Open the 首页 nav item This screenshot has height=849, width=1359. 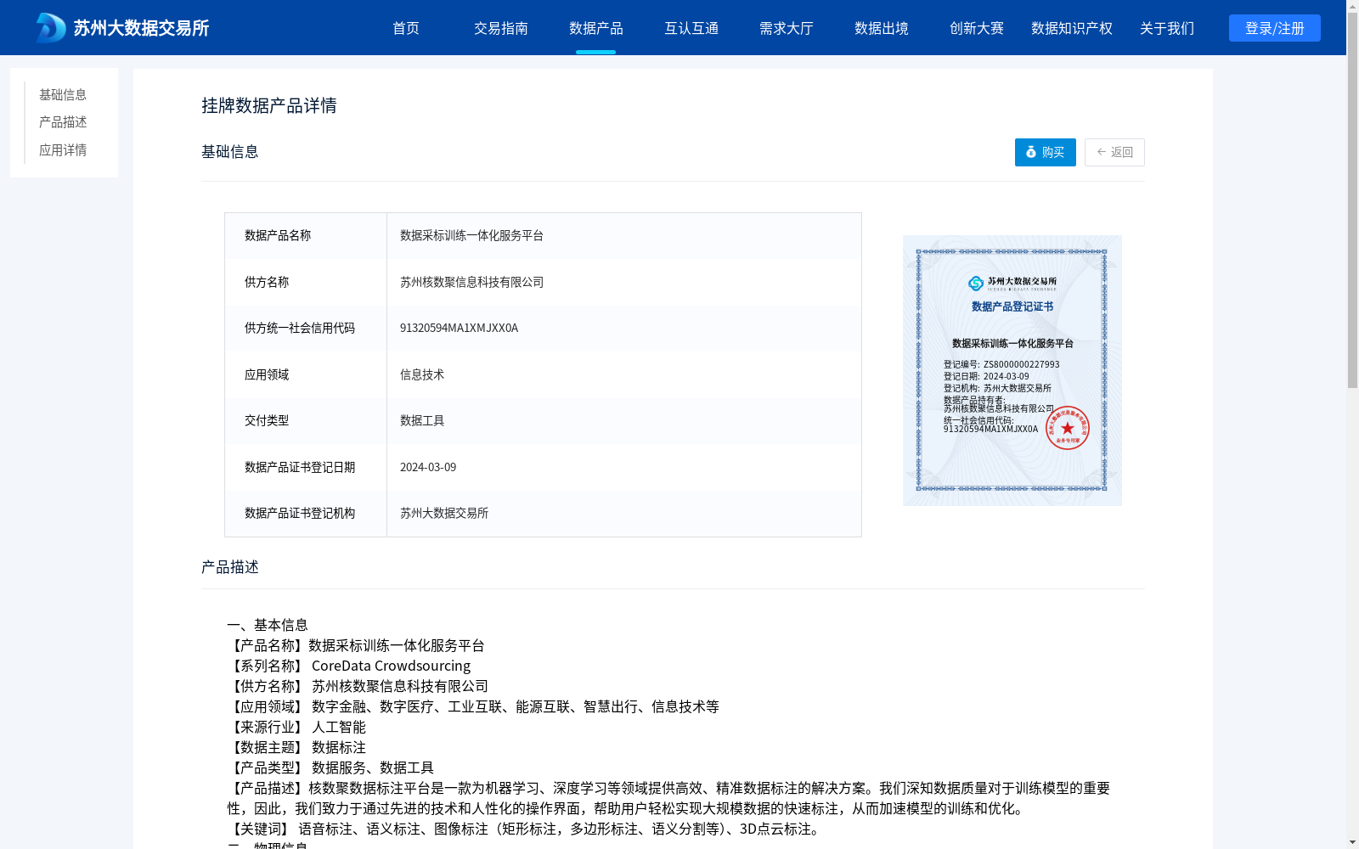click(x=406, y=28)
